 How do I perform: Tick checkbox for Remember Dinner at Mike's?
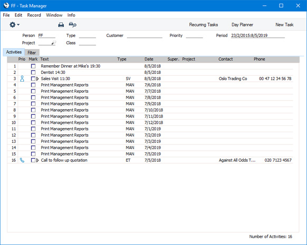(33, 66)
